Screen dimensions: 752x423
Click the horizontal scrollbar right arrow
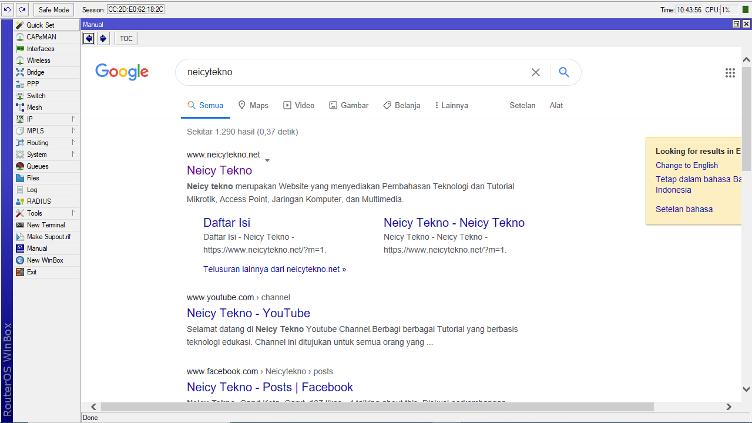point(729,407)
